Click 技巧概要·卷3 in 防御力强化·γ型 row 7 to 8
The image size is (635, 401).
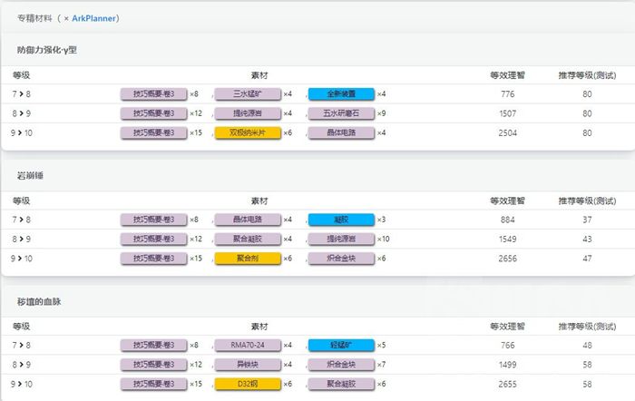coord(153,93)
